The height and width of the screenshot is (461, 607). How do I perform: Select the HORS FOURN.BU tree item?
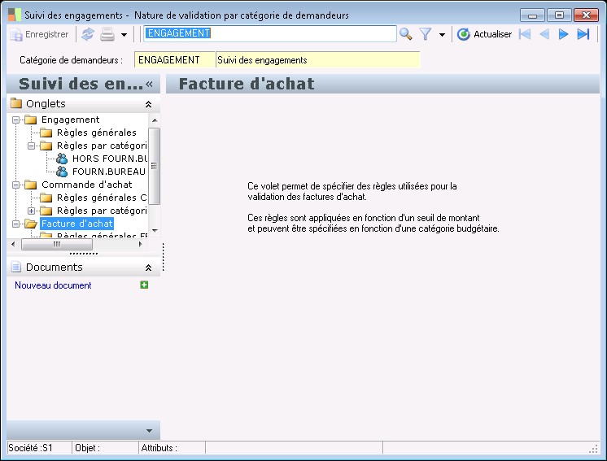click(x=110, y=159)
